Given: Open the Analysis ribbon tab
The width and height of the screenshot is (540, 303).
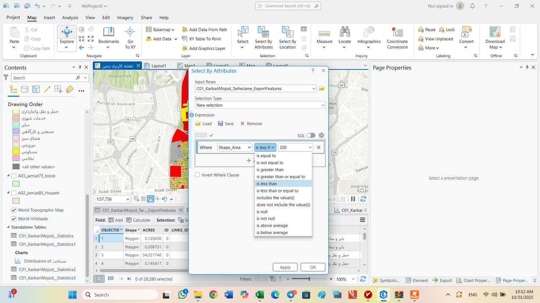Looking at the screenshot, I should (70, 18).
